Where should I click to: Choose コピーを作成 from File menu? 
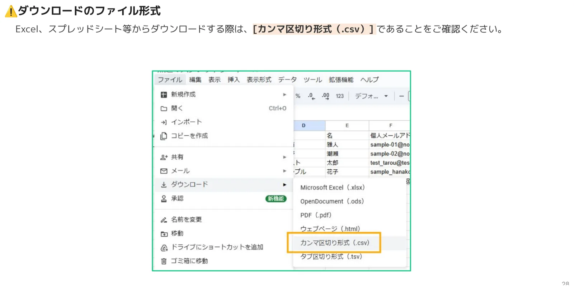224,136
